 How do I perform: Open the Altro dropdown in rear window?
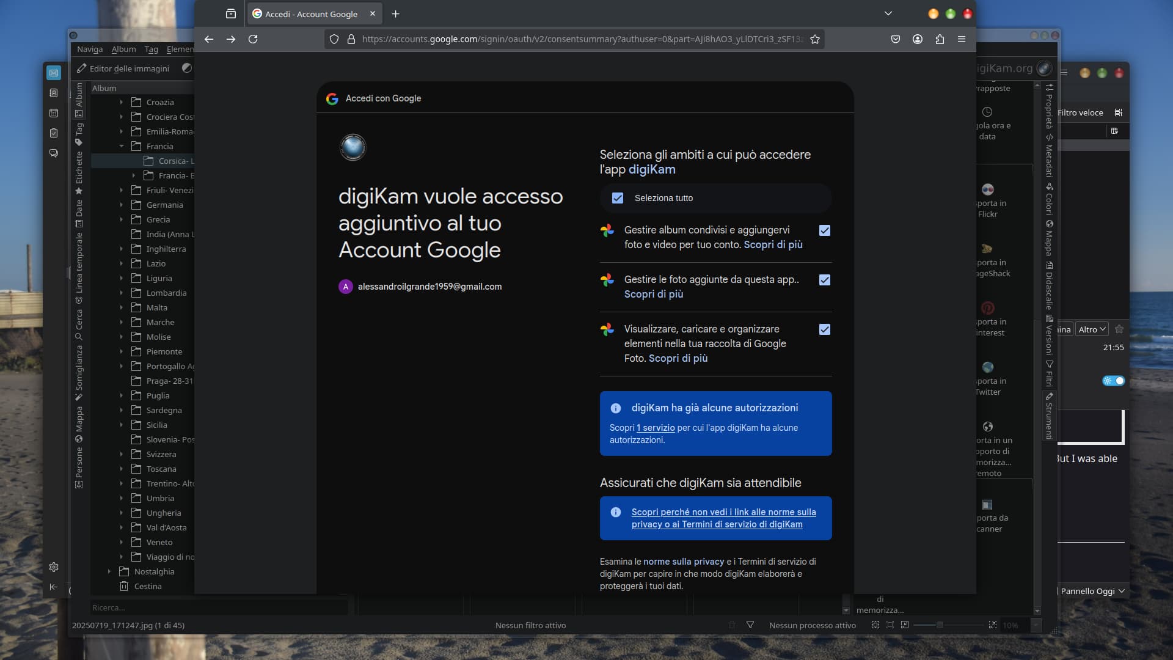(1092, 329)
